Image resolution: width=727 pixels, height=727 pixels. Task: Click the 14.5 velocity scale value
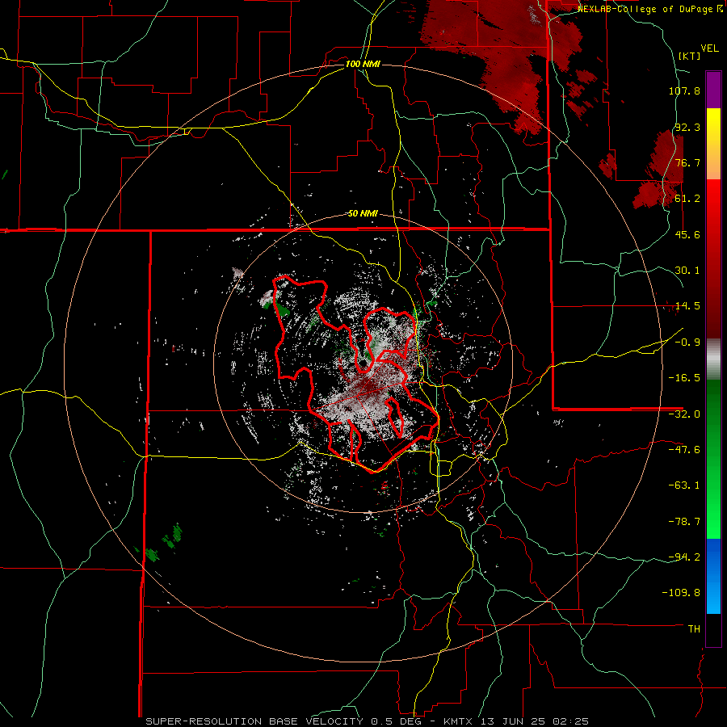(x=687, y=306)
